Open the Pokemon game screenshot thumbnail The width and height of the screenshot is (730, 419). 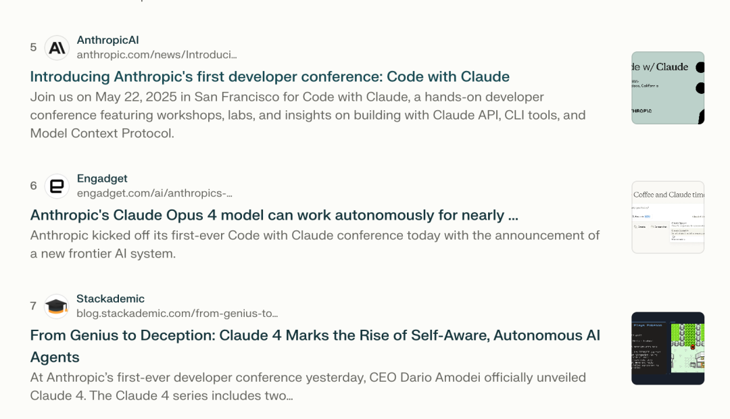[668, 348]
